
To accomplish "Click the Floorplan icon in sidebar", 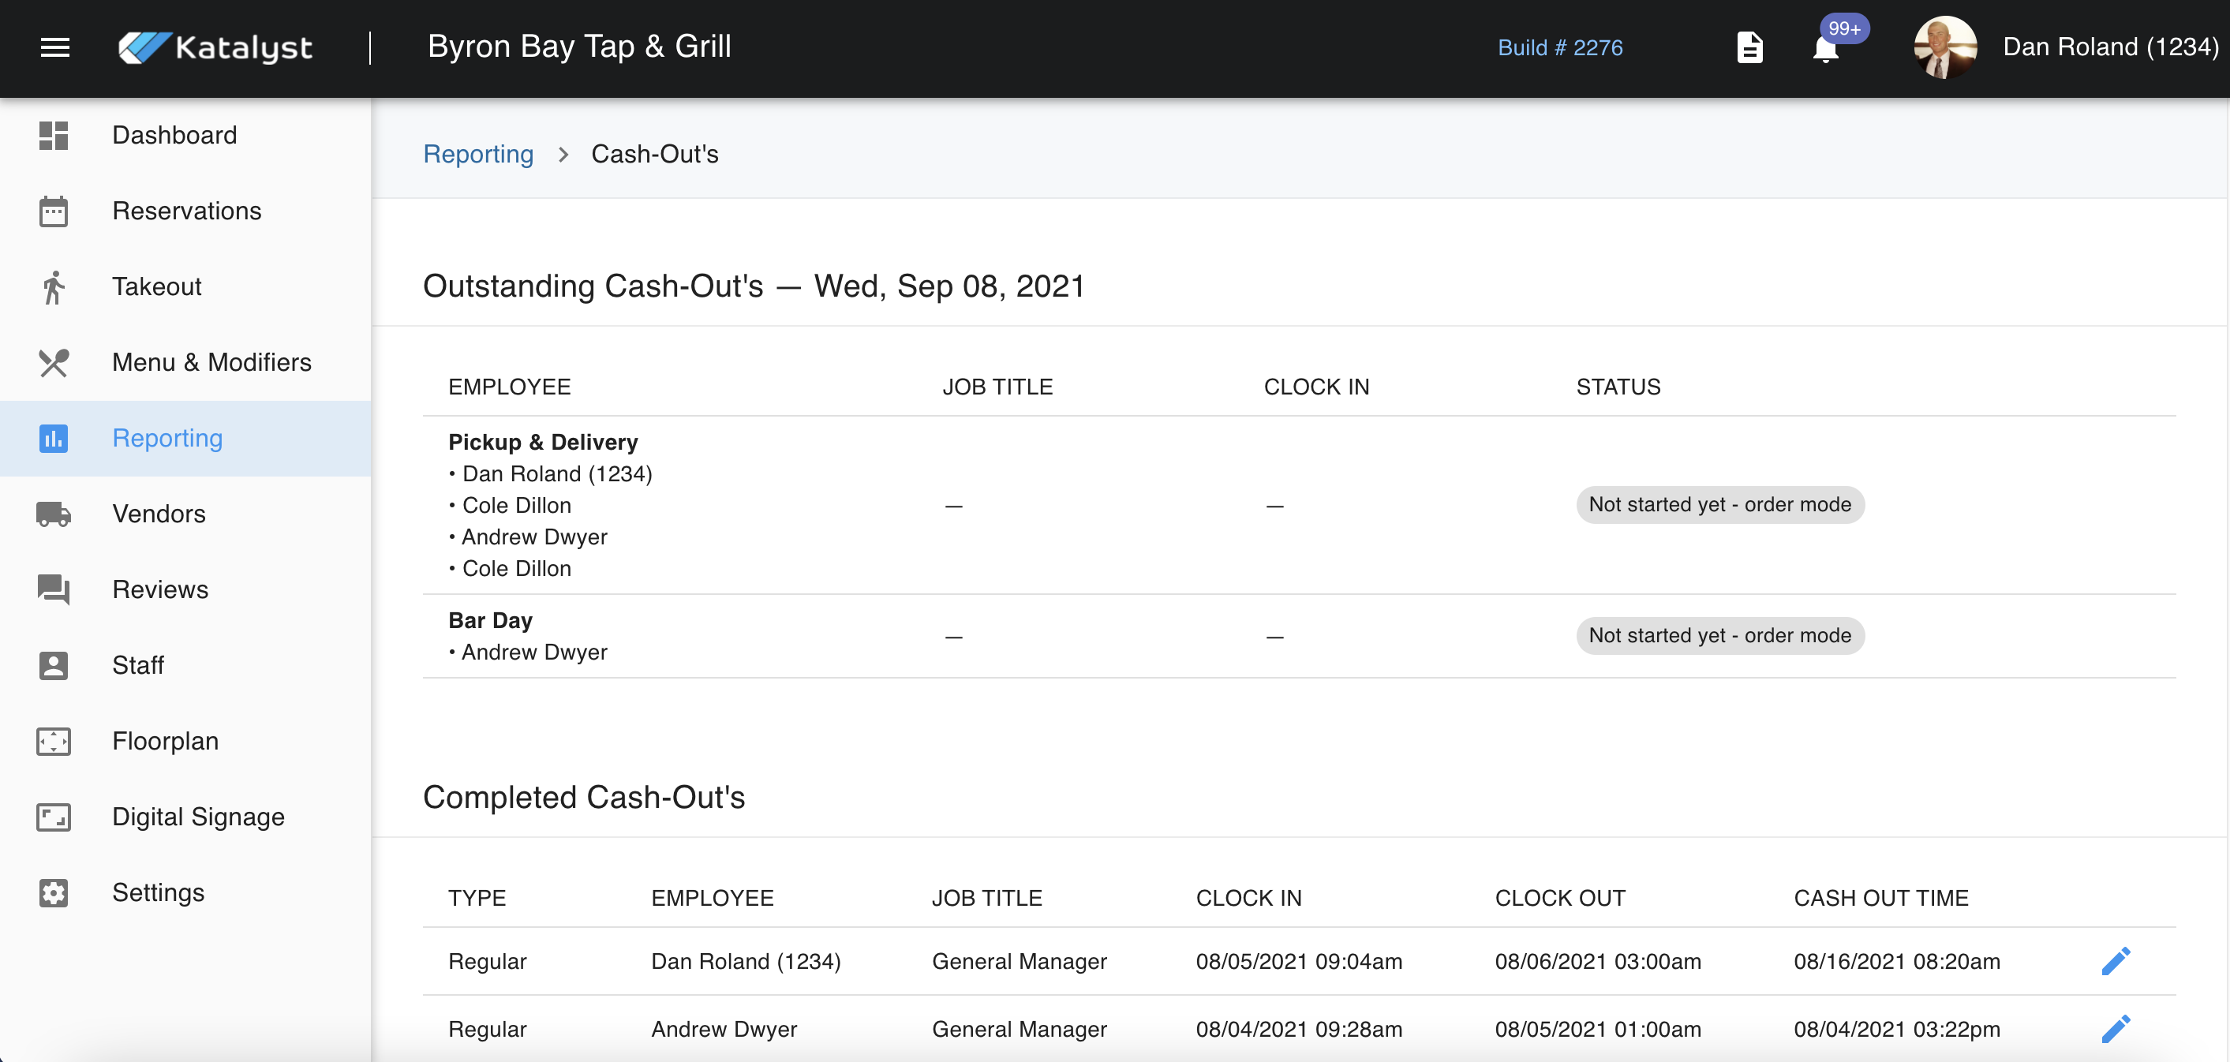I will point(54,741).
